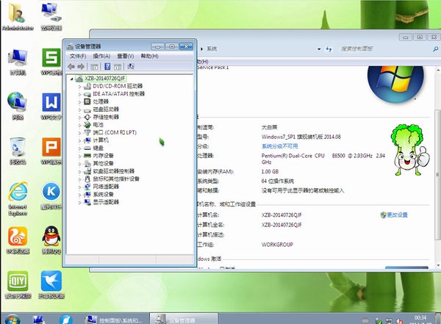Click the taskbar clock showing 00:34
The height and width of the screenshot is (324, 441).
420,320
